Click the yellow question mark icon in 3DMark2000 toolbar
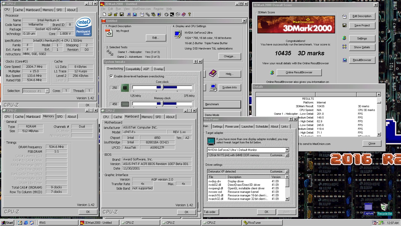Screen dimensions: 401x226 (189, 14)
